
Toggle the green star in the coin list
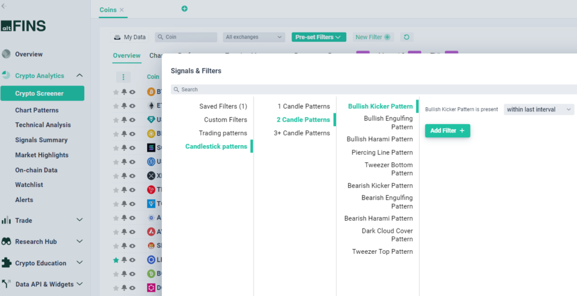click(x=117, y=260)
